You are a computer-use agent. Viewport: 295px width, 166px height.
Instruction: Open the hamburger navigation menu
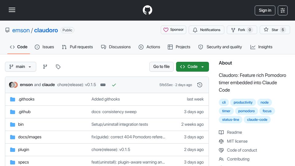pos(12,10)
